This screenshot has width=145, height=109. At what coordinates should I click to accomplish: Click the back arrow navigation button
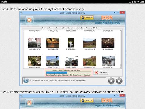pyautogui.click(x=111, y=81)
